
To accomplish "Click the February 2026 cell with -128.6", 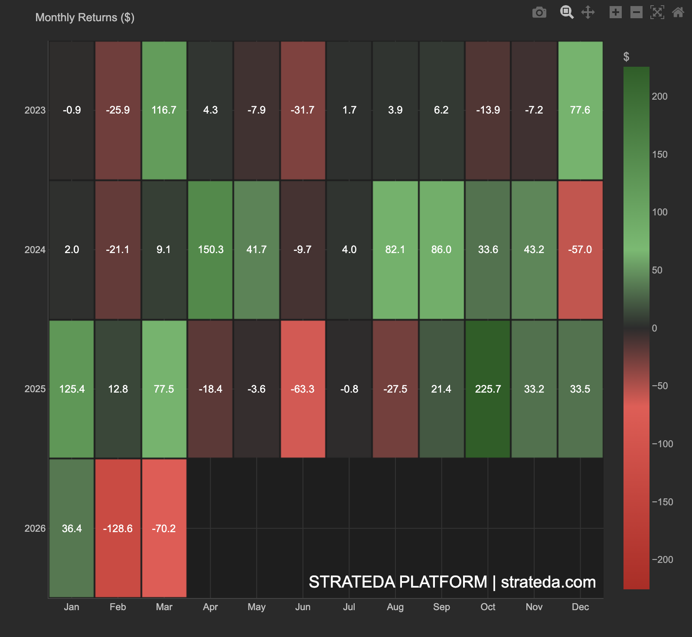I will (x=118, y=528).
